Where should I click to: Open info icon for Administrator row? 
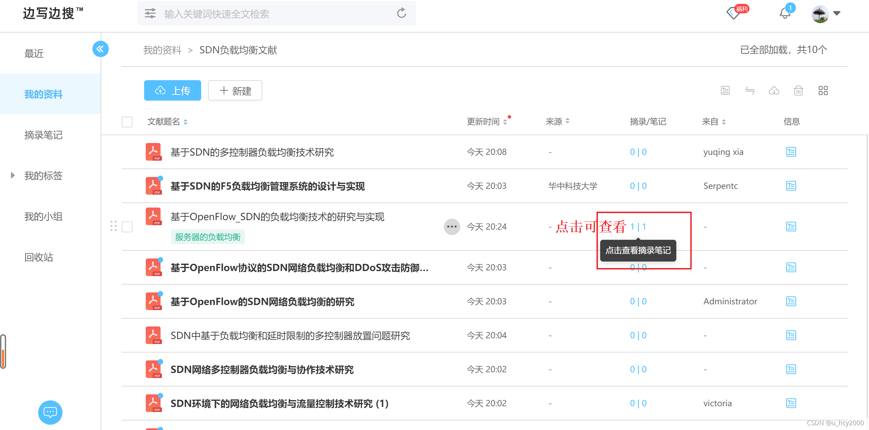791,301
